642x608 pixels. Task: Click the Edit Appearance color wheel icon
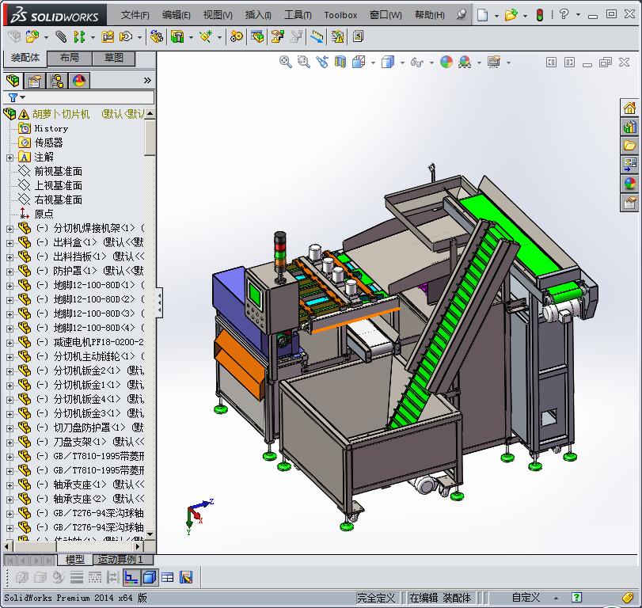coord(446,62)
